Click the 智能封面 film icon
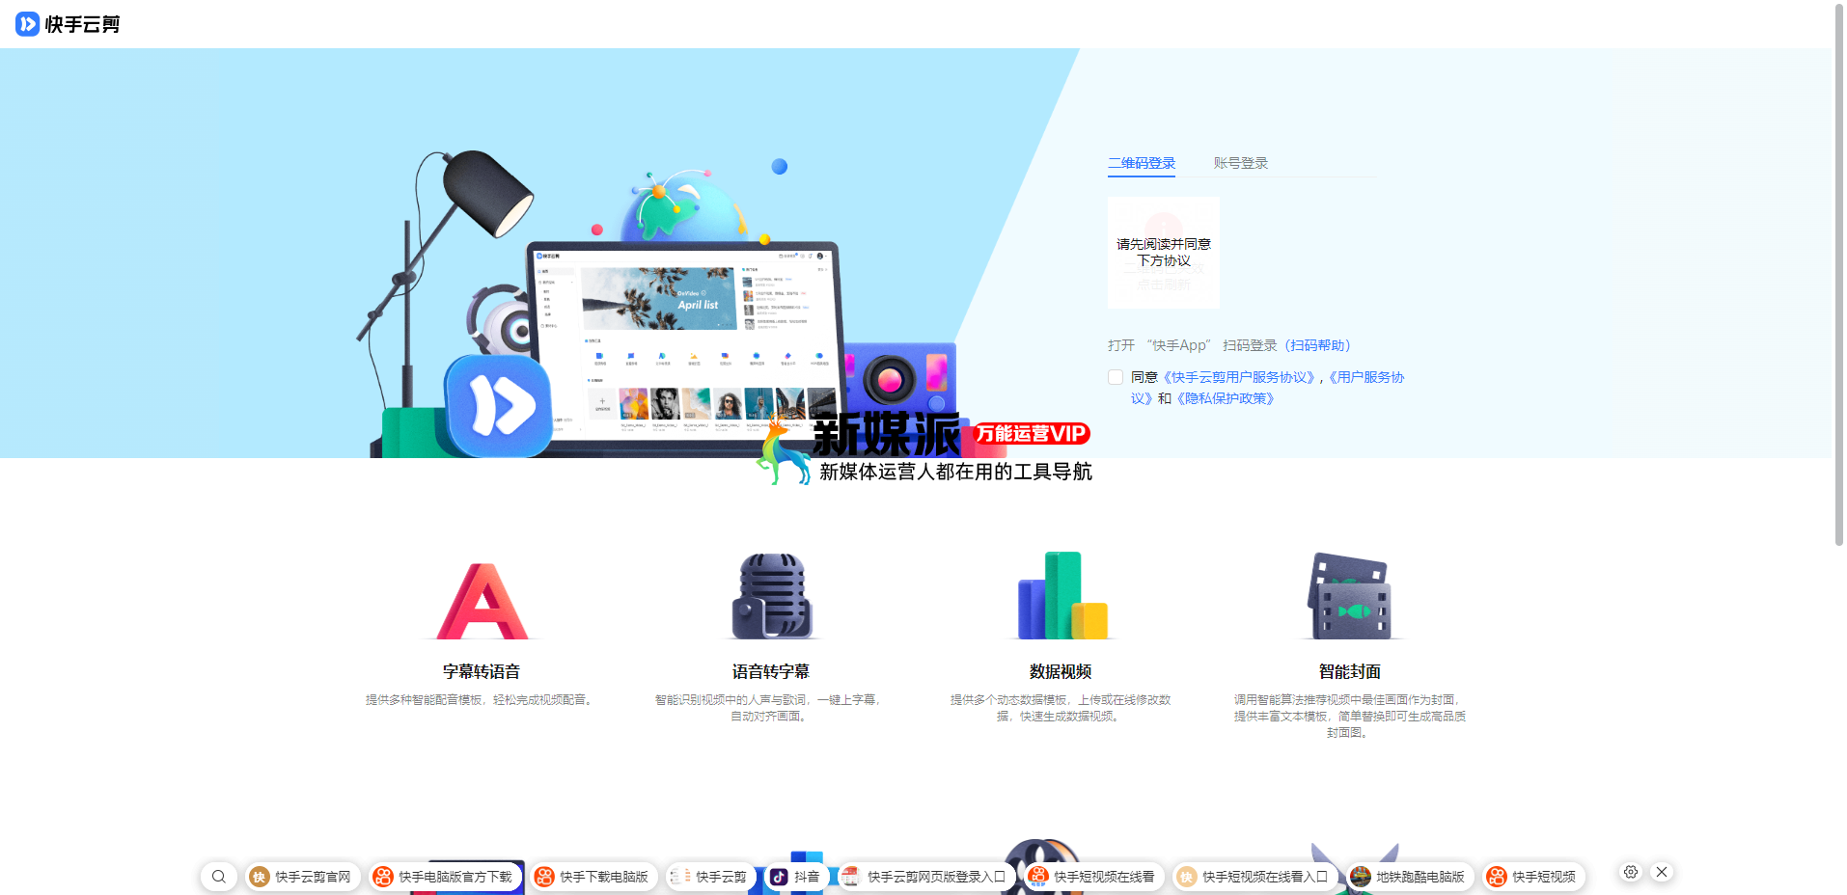The height and width of the screenshot is (895, 1847). pos(1349,596)
